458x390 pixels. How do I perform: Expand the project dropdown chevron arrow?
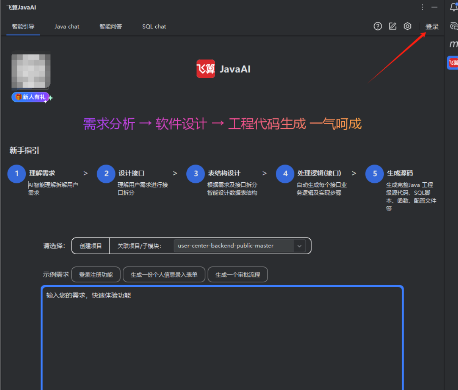pos(300,246)
